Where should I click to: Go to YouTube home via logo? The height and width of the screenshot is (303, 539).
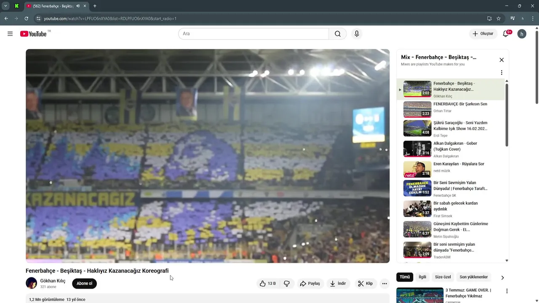coord(33,34)
